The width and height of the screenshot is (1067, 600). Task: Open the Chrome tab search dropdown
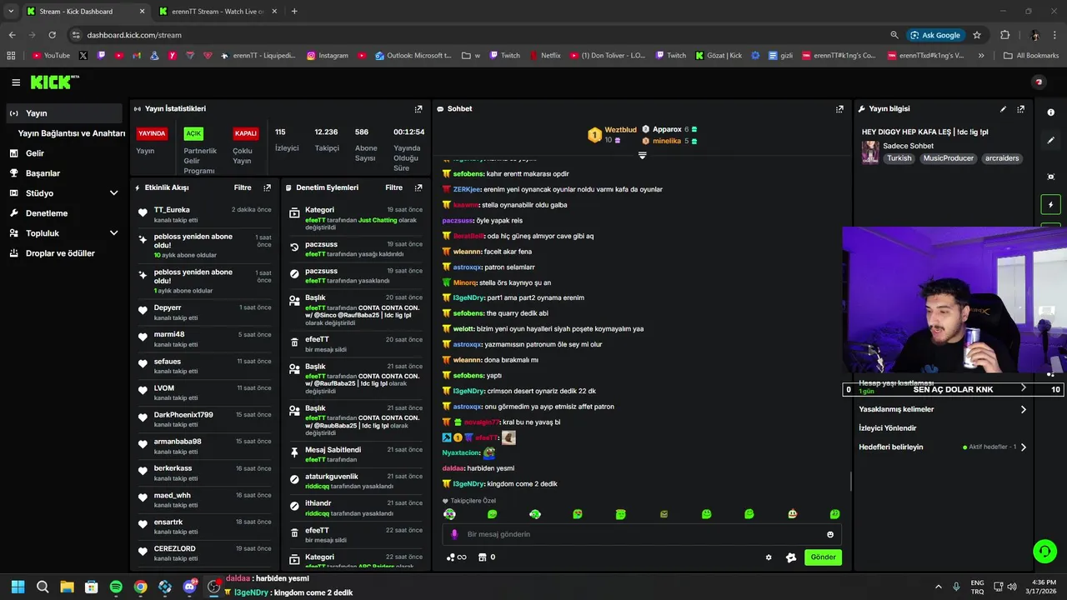tap(11, 12)
